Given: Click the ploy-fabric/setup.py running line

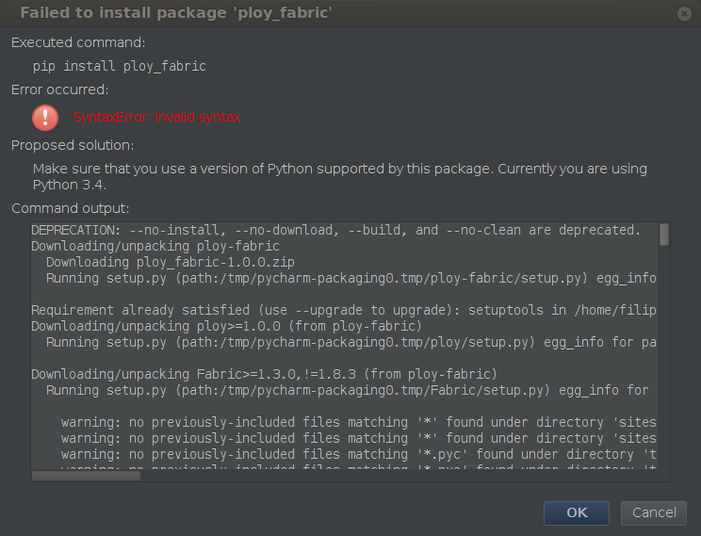Looking at the screenshot, I should (x=351, y=278).
